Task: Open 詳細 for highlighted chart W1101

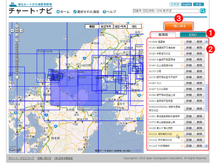Action: pyautogui.click(x=189, y=134)
